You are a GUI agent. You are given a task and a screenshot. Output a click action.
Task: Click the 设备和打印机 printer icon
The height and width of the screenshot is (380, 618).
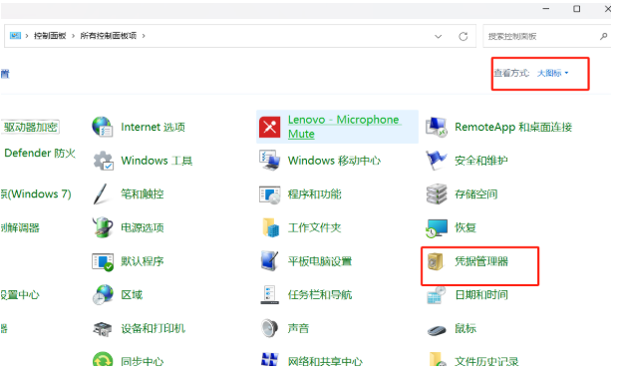[x=103, y=329]
